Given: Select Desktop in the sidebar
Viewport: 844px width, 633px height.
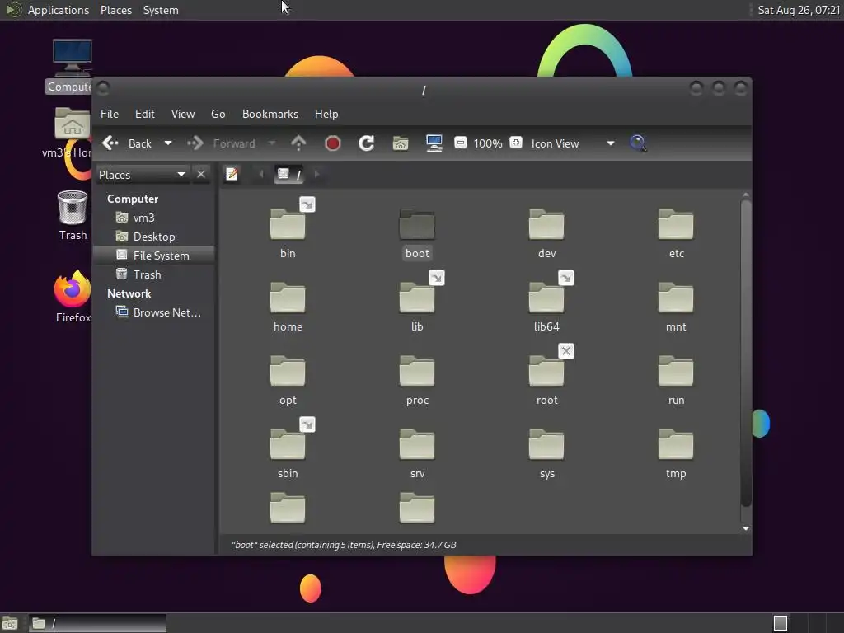Looking at the screenshot, I should 154,237.
